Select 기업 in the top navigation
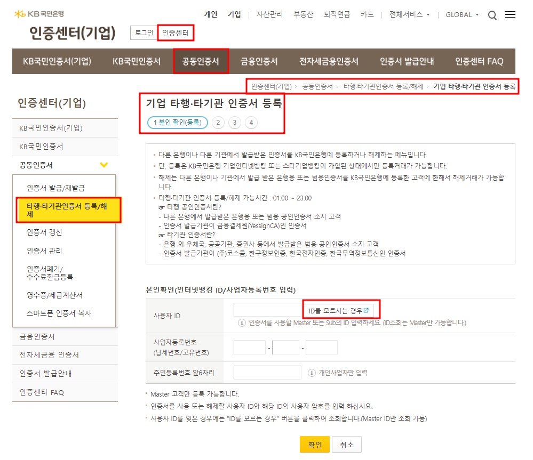 coord(234,14)
